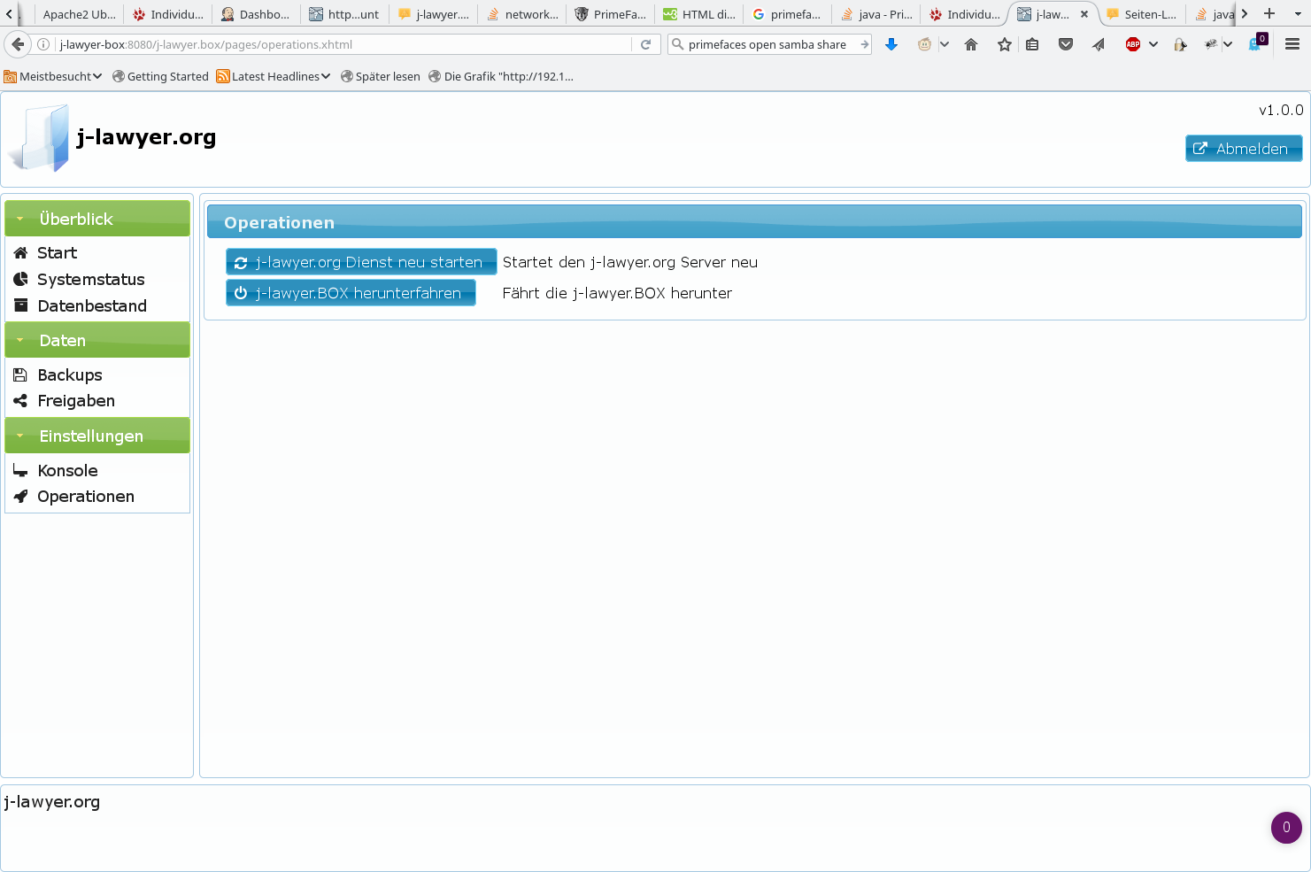The width and height of the screenshot is (1311, 872).
Task: Click the Adblock Plus ABP icon
Action: [1132, 44]
